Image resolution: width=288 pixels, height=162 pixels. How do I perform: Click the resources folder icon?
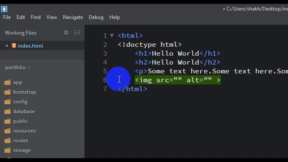coord(7,131)
